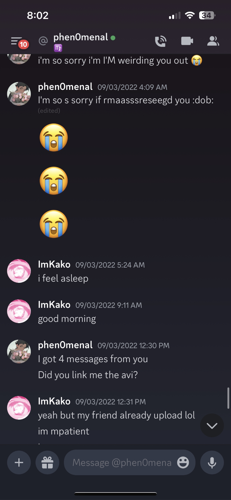Jump to latest messages with down chevron

[212, 426]
